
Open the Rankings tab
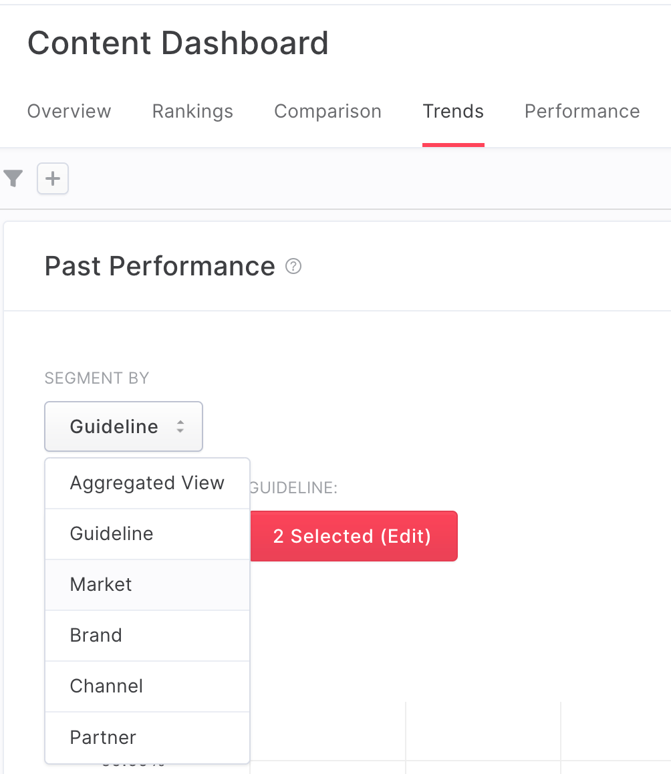click(x=192, y=112)
